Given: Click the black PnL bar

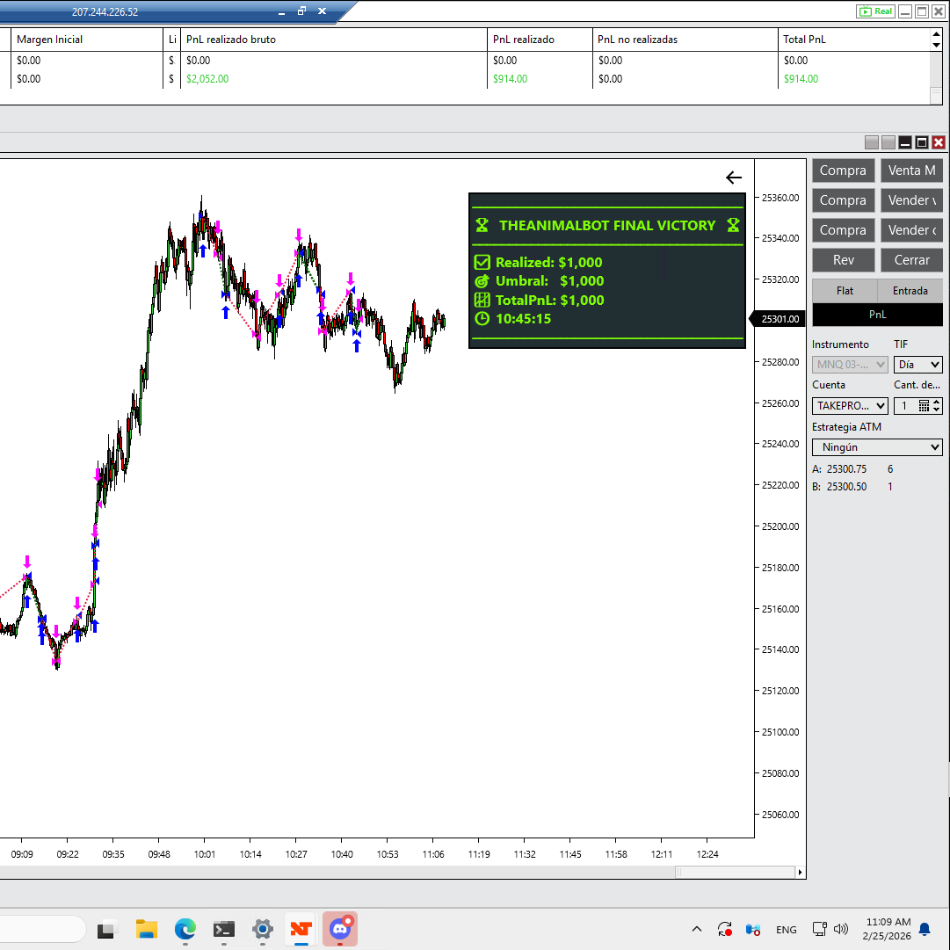Looking at the screenshot, I should tap(877, 315).
